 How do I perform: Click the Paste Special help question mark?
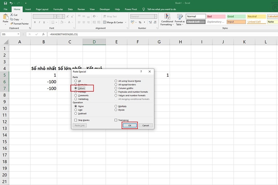(141, 71)
